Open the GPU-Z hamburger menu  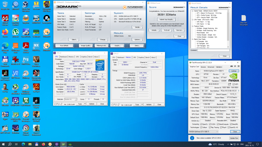[x=239, y=66]
